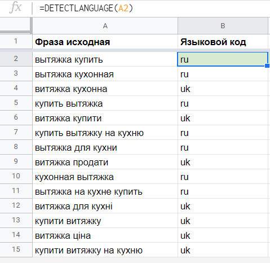
Task: Select cell 'вытяжка для кухни'
Action: (x=105, y=147)
